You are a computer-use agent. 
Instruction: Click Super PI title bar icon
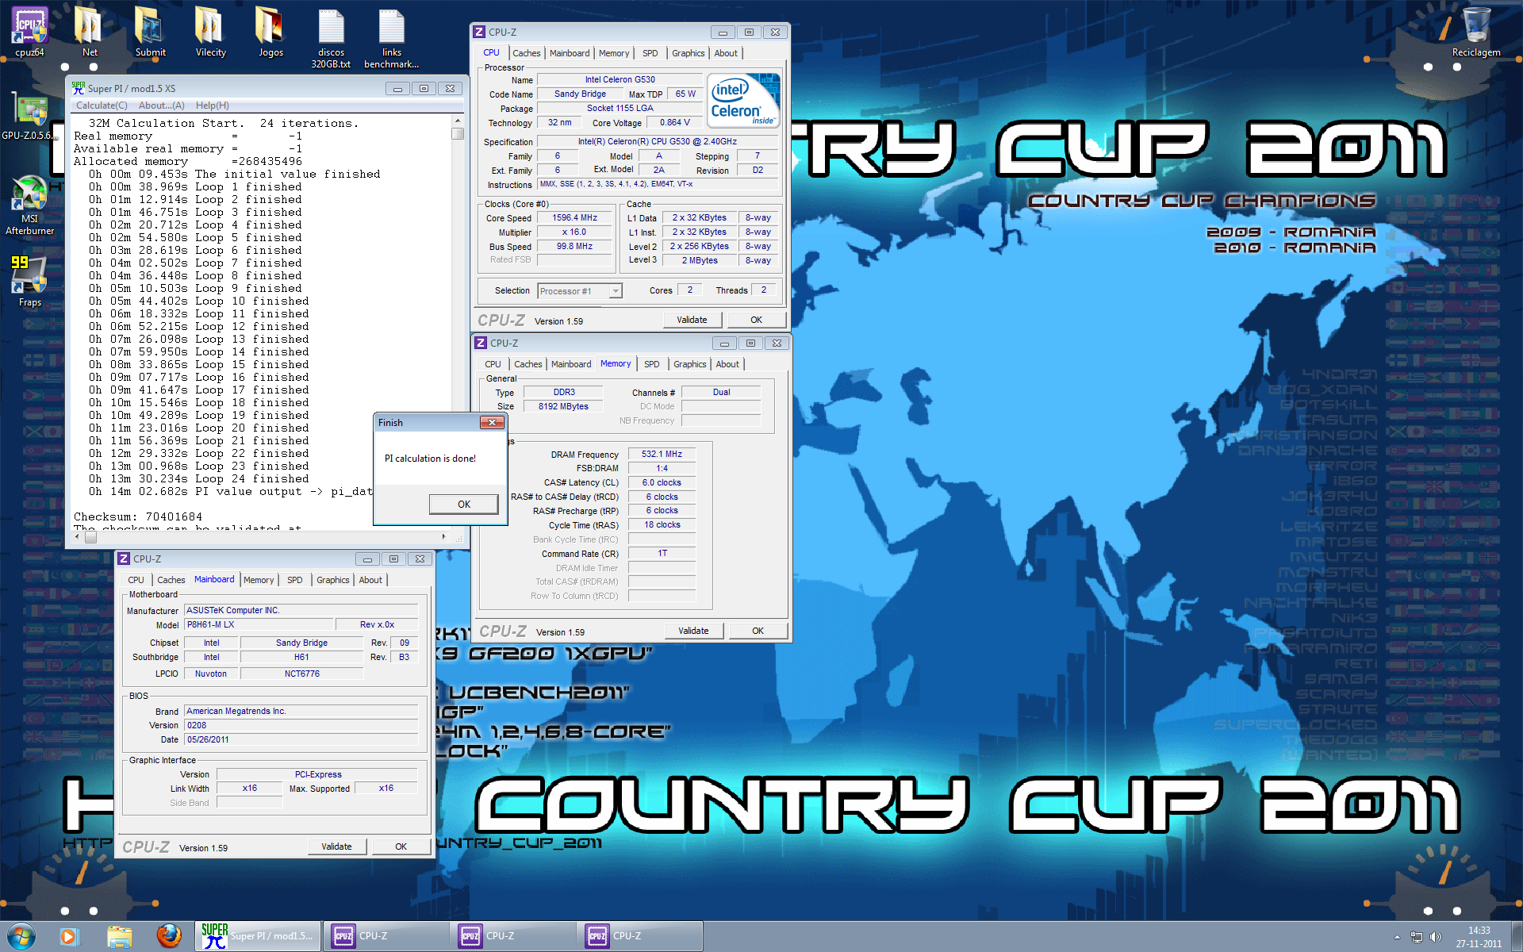click(x=78, y=88)
